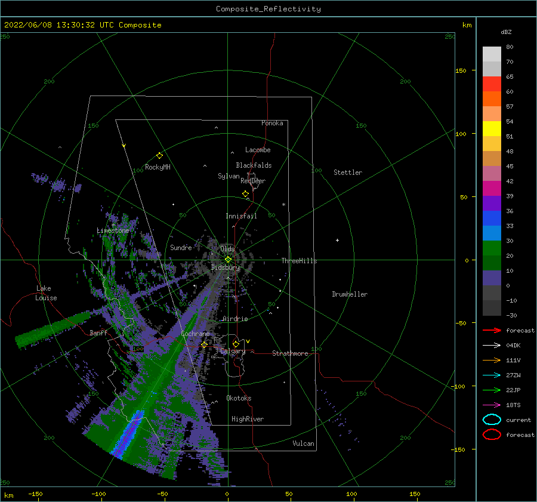The height and width of the screenshot is (502, 537).
Task: Click the orange 111V arrow in legend
Action: coord(492,360)
